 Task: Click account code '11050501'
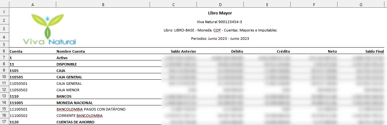tap(19, 83)
